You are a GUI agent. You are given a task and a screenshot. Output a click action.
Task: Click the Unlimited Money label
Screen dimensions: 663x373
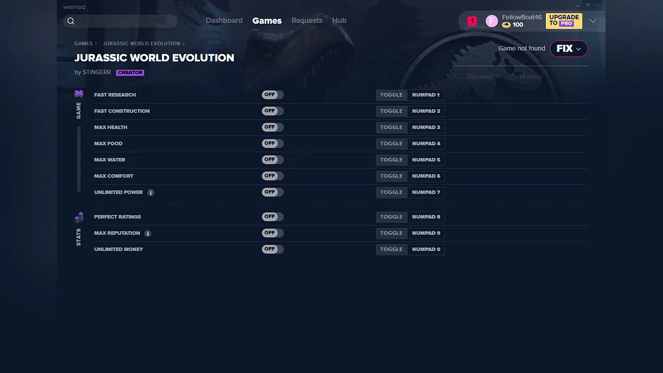coord(119,249)
